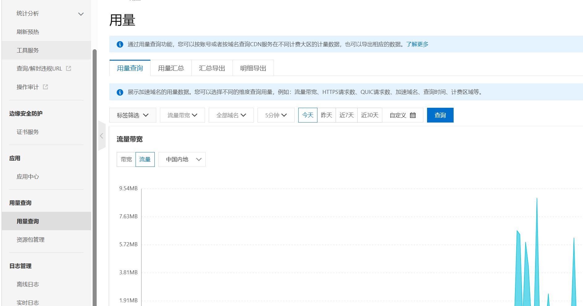
Task: Open 操作审计 sidebar link
Action: [28, 87]
